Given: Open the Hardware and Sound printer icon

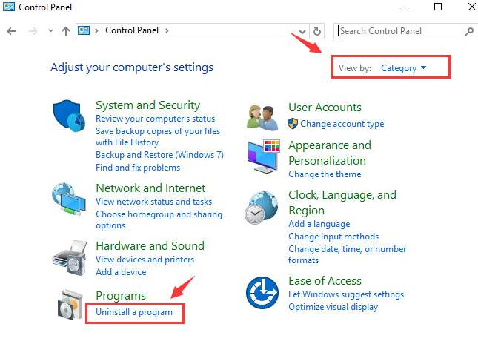Looking at the screenshot, I should (70, 258).
